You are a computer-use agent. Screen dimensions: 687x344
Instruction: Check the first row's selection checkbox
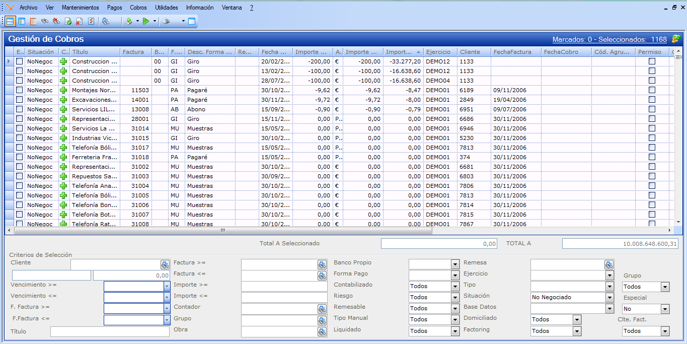click(x=20, y=61)
